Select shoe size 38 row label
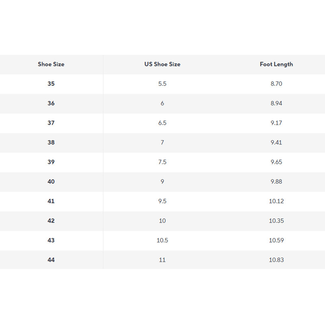325x325 pixels. (51, 143)
